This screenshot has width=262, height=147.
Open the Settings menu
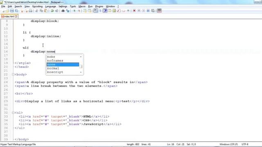coord(63,7)
